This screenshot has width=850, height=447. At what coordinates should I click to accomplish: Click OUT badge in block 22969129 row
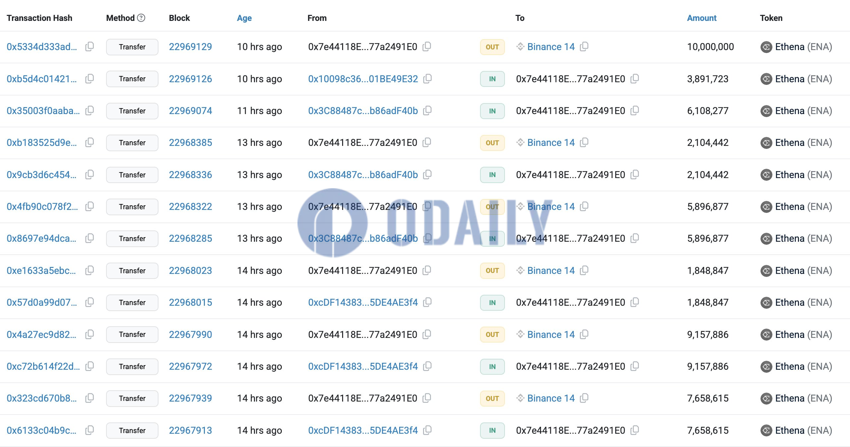[492, 47]
